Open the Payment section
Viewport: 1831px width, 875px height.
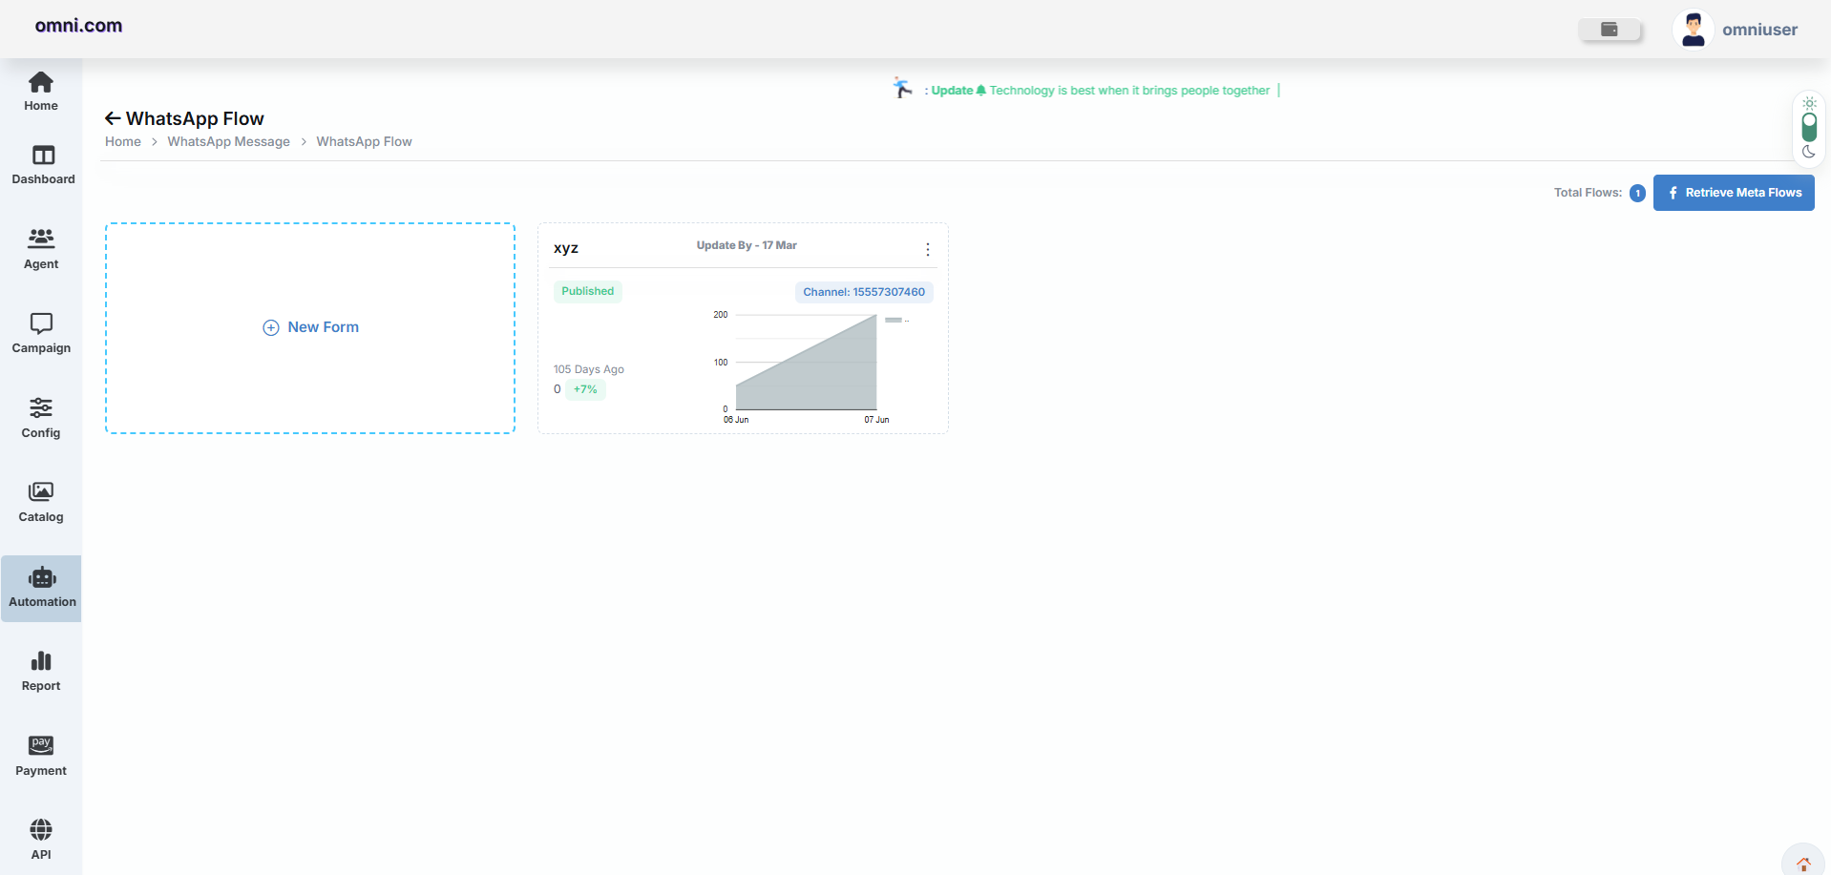pos(41,757)
